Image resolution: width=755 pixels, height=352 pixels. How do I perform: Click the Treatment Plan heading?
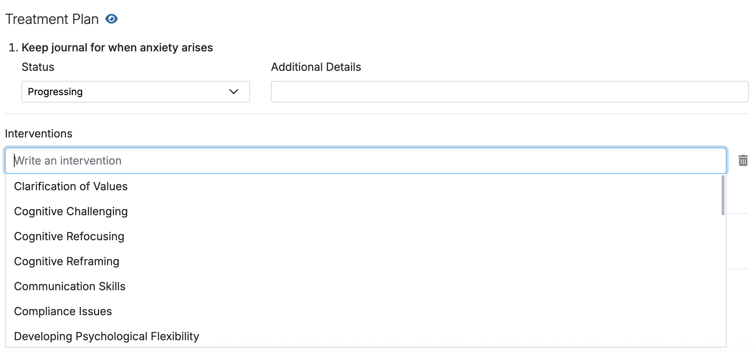[x=52, y=19]
